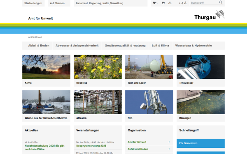Screen dimensions: 247x154
Task: Open the Altlasten ruined hall image
Action: (x=98, y=102)
